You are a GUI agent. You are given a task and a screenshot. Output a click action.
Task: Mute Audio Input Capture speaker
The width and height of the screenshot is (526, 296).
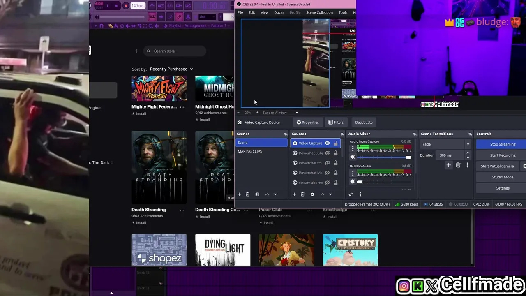click(x=353, y=157)
